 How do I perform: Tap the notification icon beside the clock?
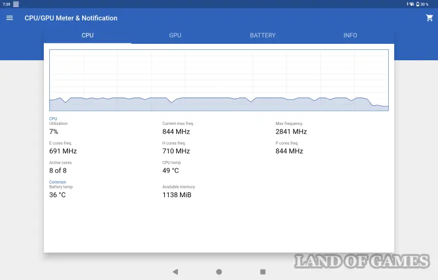(x=16, y=4)
